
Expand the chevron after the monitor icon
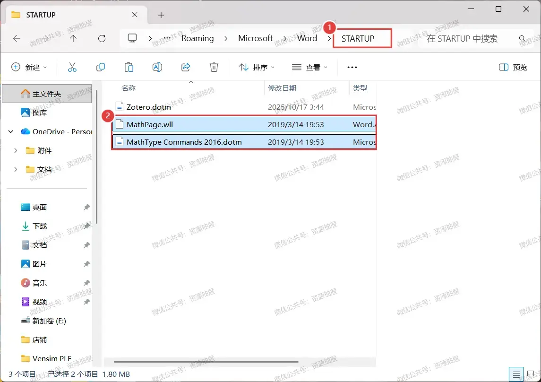[150, 38]
